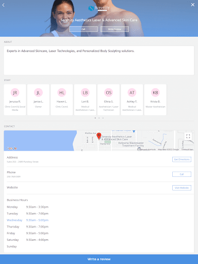Click Serenity Aesthetics map place label
This screenshot has width=198, height=264.
pos(117,138)
